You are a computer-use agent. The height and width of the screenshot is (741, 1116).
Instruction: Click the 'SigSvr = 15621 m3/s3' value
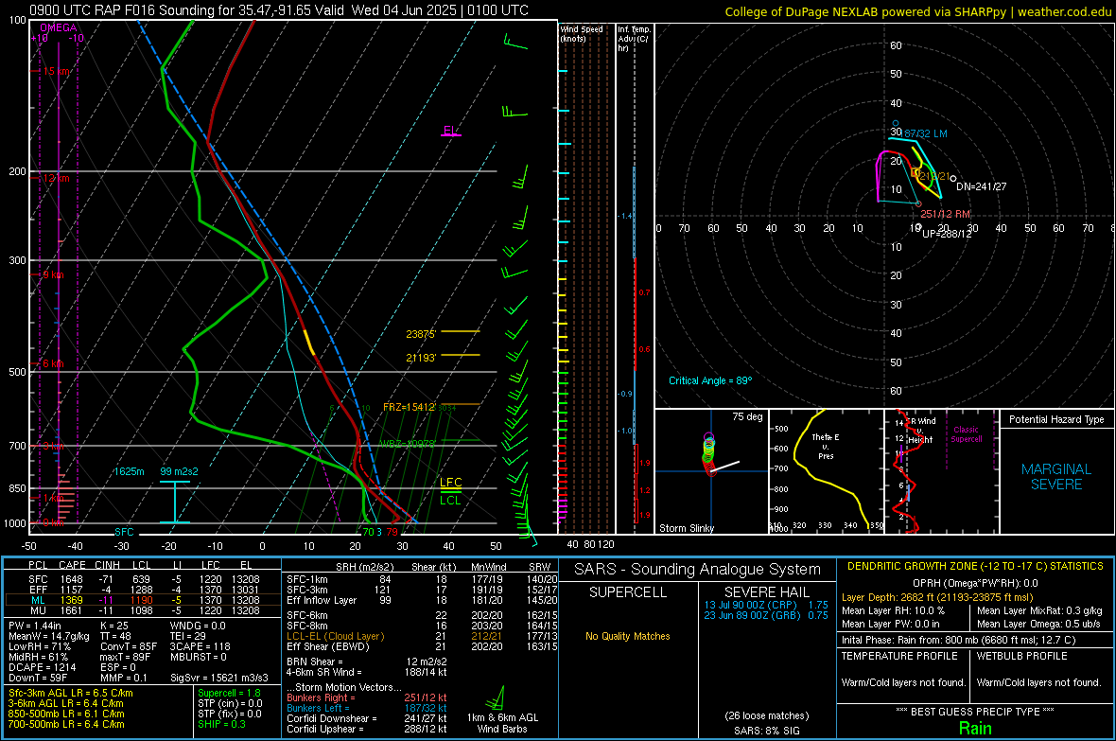click(219, 678)
